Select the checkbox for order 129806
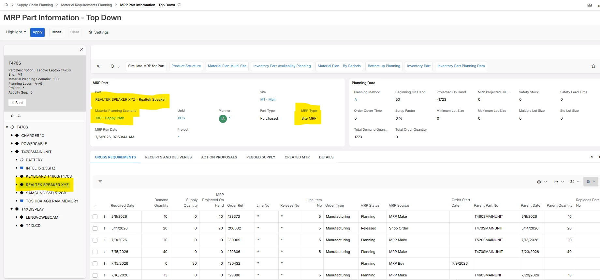This screenshot has width=600, height=280. click(95, 252)
